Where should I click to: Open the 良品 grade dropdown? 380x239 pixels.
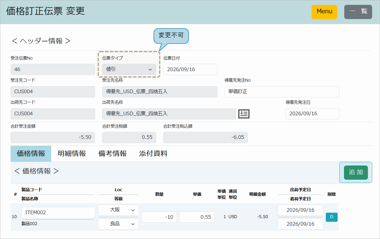(x=118, y=224)
